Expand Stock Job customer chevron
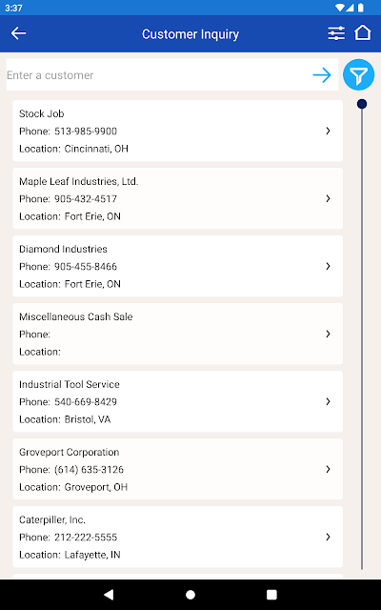The height and width of the screenshot is (610, 381). [328, 131]
